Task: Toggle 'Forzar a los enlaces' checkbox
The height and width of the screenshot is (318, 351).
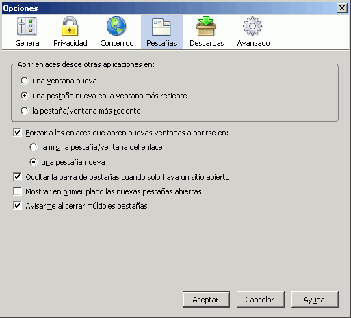Action: (17, 133)
